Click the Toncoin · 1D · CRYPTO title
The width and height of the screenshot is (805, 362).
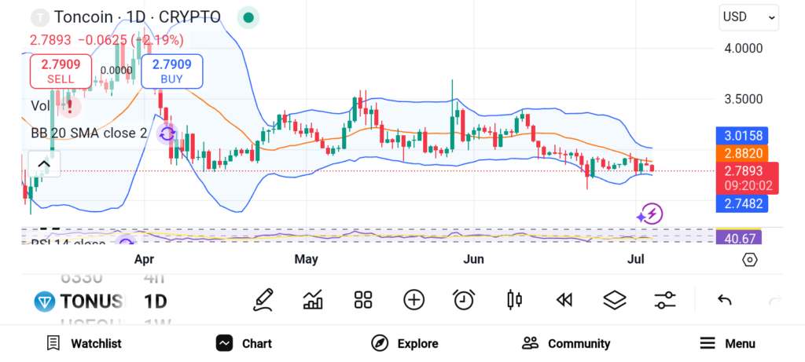click(x=138, y=17)
